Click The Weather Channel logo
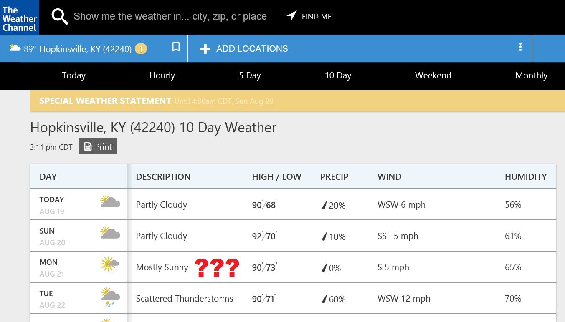The width and height of the screenshot is (565, 322). 19,17
